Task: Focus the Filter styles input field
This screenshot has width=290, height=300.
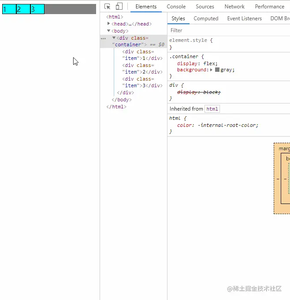Action: (x=229, y=30)
